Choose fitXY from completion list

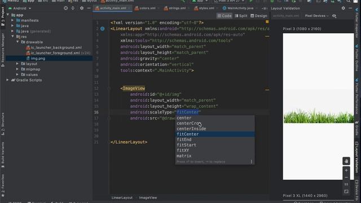[215, 151]
